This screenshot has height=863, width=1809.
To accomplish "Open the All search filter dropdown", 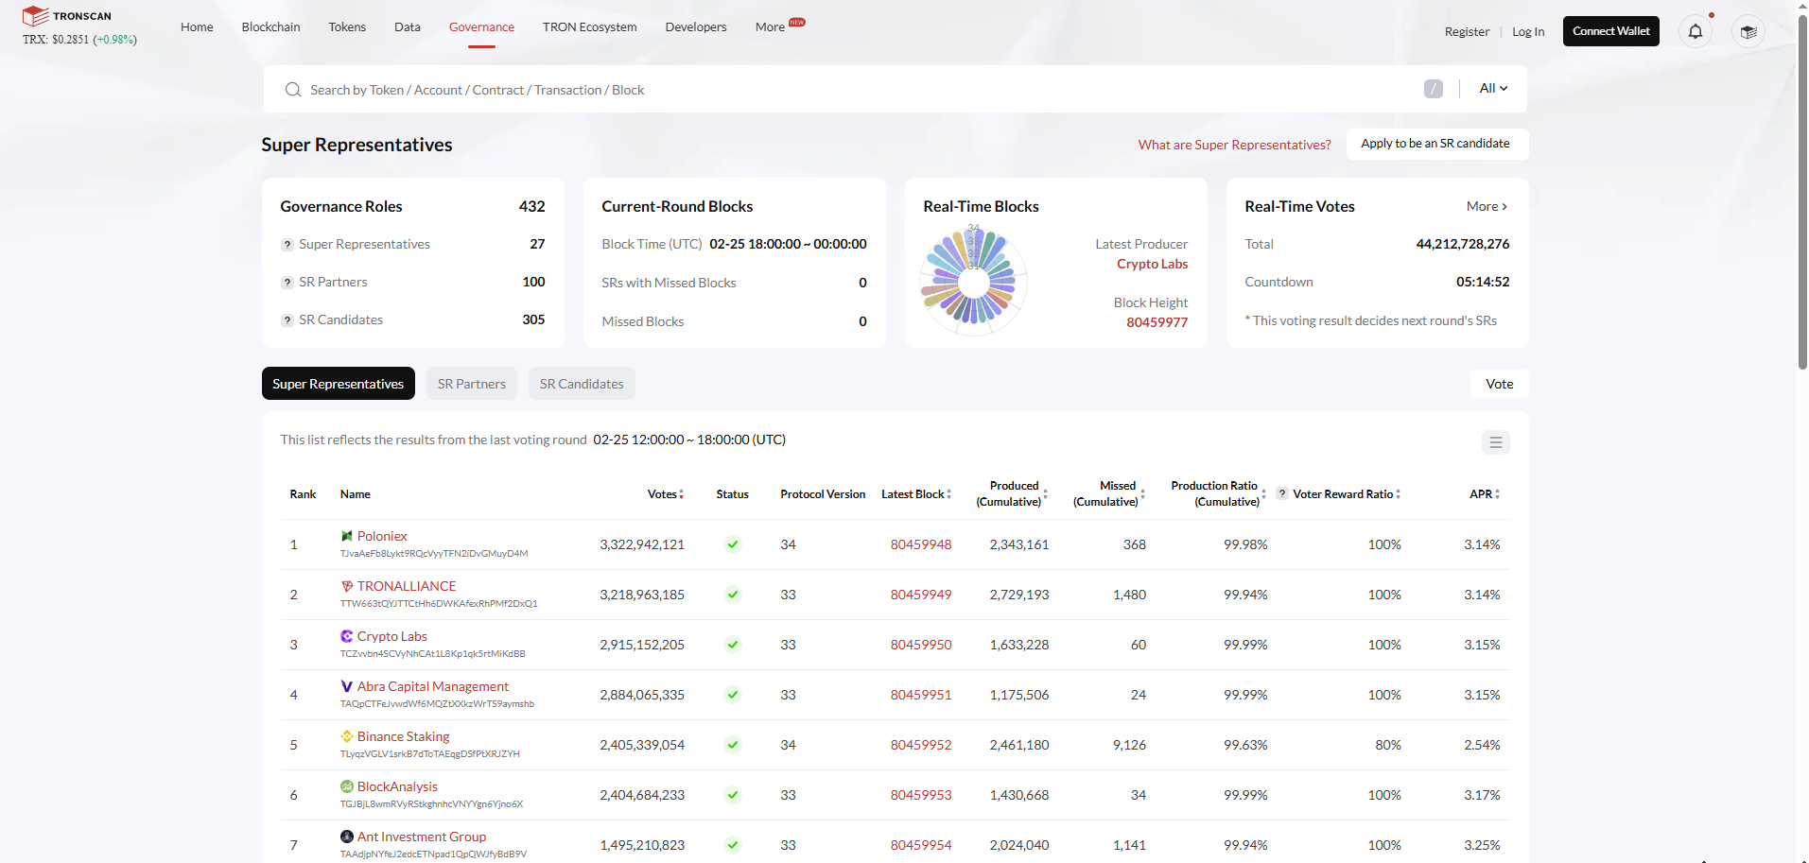I will [1493, 88].
